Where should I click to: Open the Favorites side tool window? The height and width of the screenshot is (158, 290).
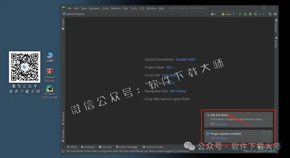63,135
